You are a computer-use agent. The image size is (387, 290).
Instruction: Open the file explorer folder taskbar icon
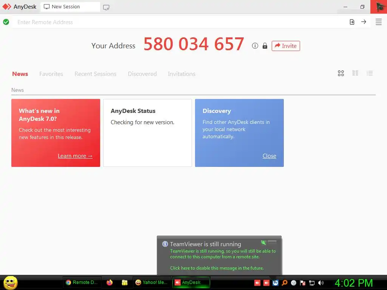pyautogui.click(x=125, y=282)
